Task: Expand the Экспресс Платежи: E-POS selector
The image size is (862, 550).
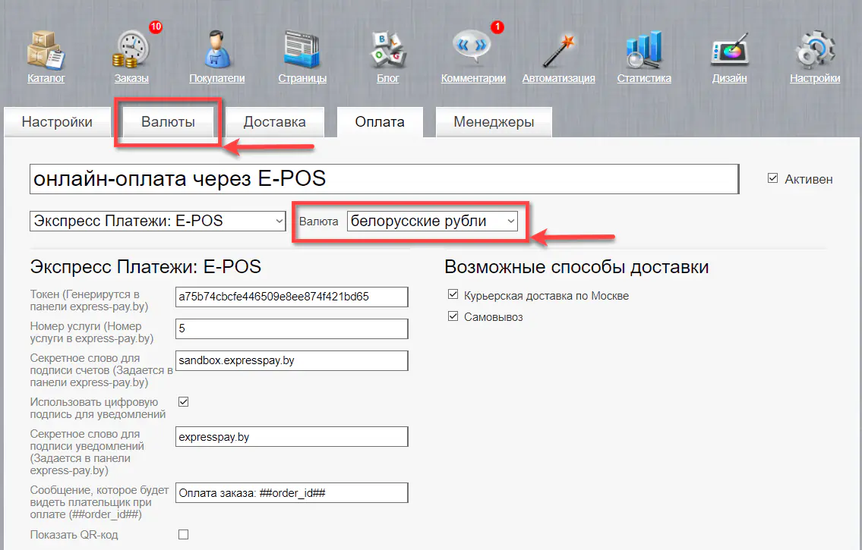Action: [x=157, y=221]
